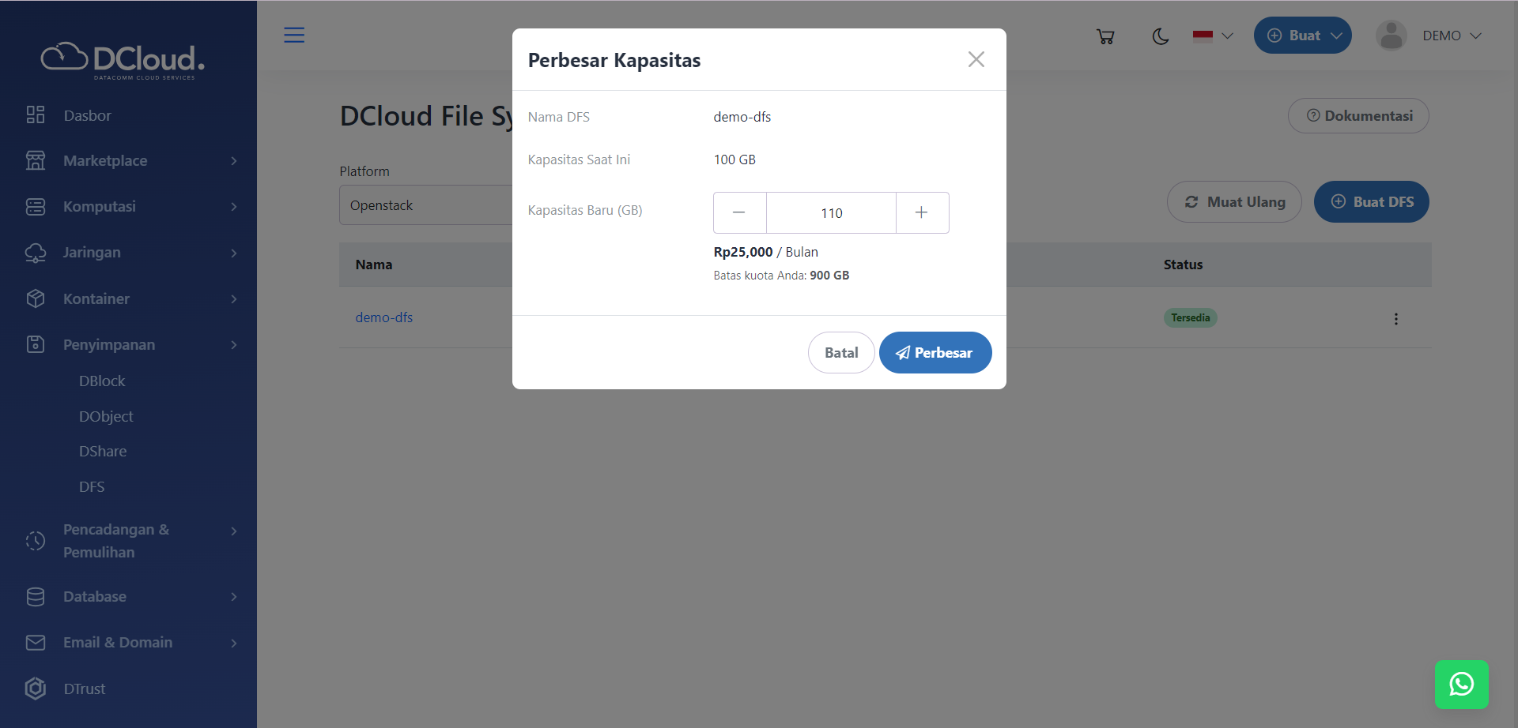Screen dimensions: 1518x728
Task: Click the DTrust shield icon
Action: point(36,689)
